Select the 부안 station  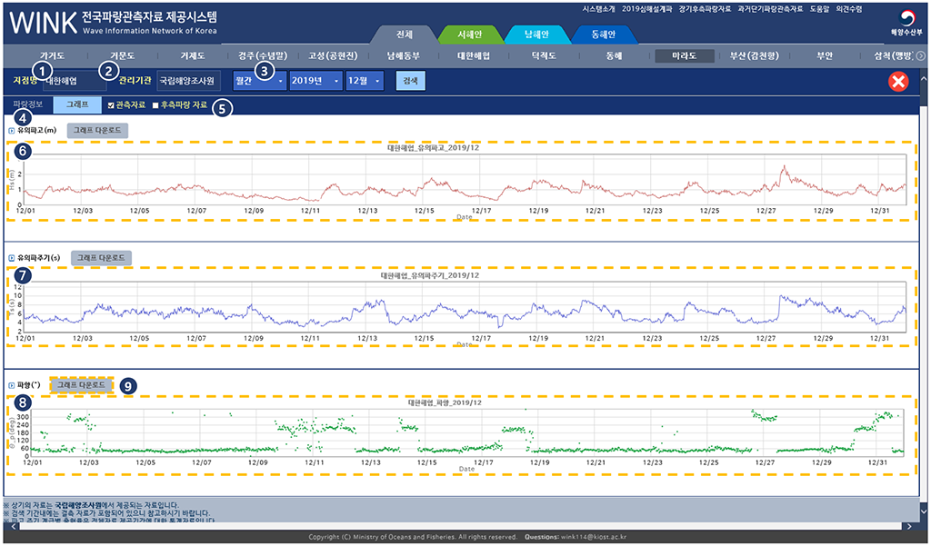824,55
